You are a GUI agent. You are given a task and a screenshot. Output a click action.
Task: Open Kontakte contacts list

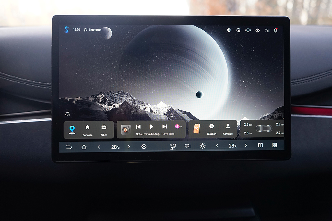click(228, 129)
